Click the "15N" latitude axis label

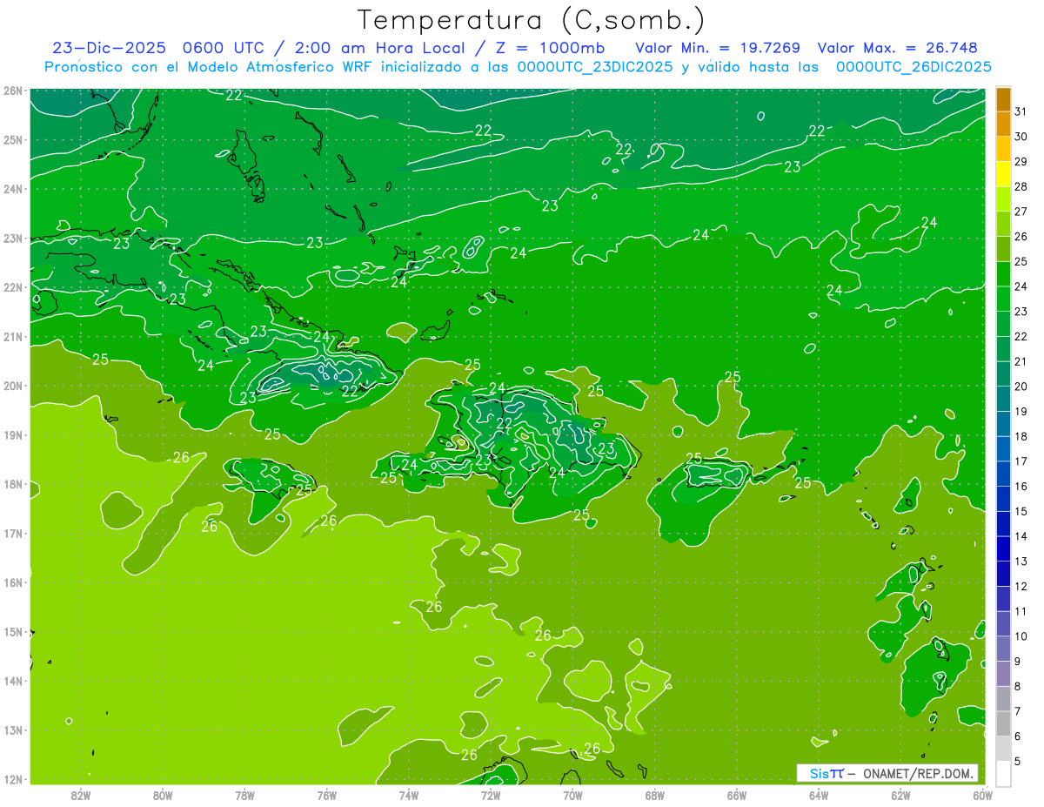[12, 632]
